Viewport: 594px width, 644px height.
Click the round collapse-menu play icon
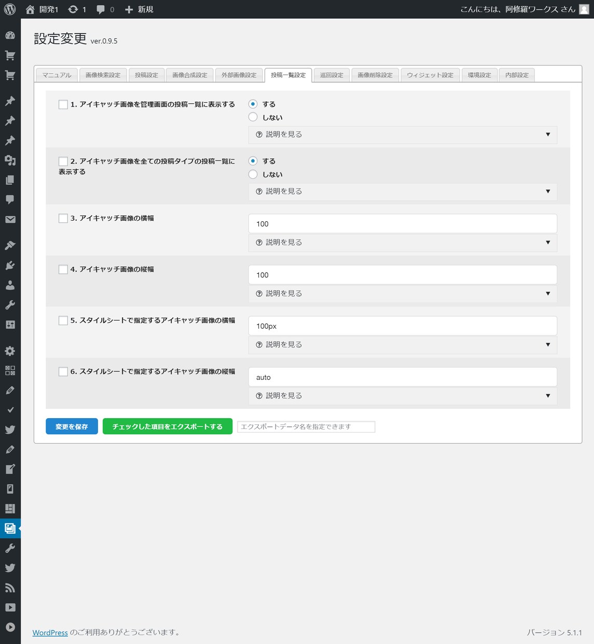10,627
